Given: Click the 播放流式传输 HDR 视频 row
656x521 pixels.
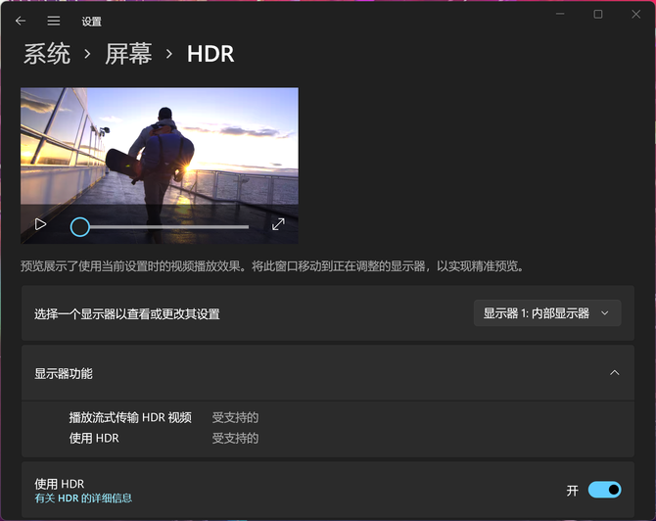Looking at the screenshot, I should tap(130, 417).
